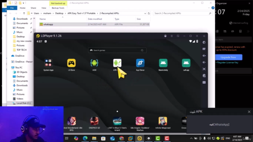The image size is (253, 142).
Task: Sort files by Date modified column
Action: click(x=95, y=19)
